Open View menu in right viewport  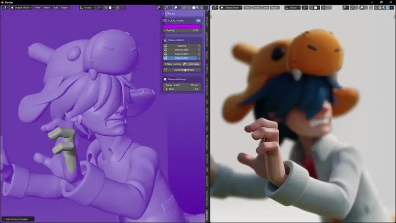pos(247,7)
